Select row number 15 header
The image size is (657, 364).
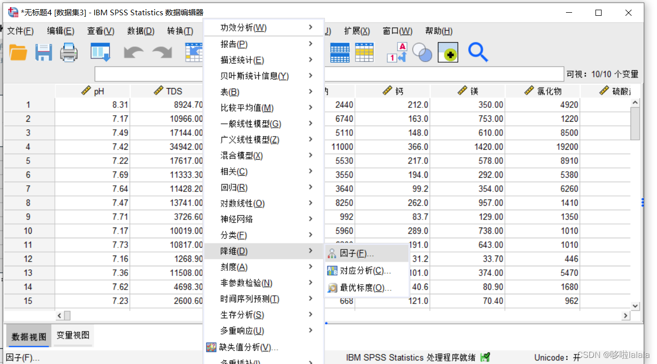tap(28, 301)
